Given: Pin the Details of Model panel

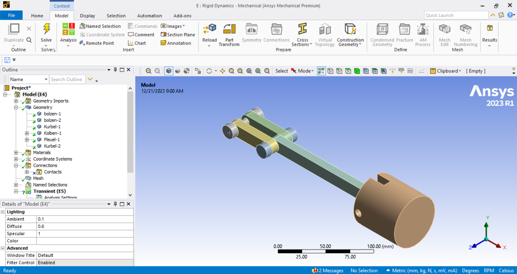Looking at the screenshot, I should 115,204.
